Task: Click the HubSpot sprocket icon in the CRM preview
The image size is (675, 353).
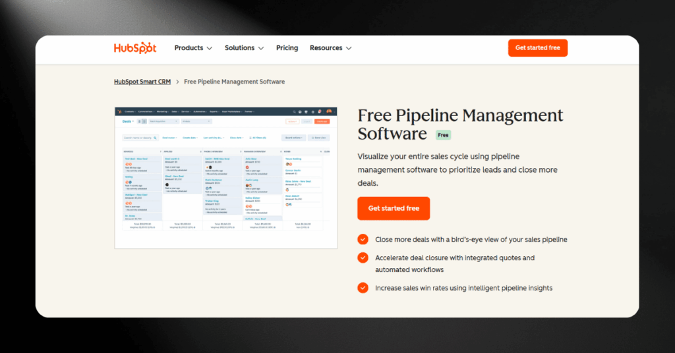Action: tap(119, 112)
